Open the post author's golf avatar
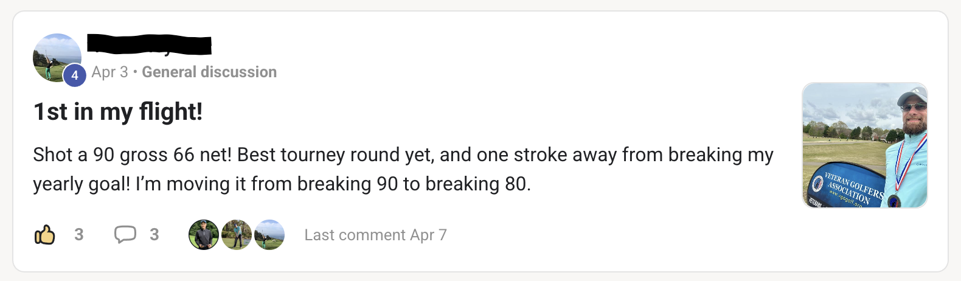Image resolution: width=961 pixels, height=281 pixels. (x=57, y=58)
